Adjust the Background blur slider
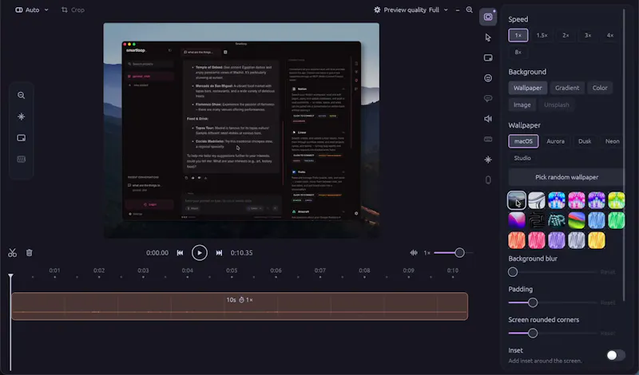 [x=552, y=272]
